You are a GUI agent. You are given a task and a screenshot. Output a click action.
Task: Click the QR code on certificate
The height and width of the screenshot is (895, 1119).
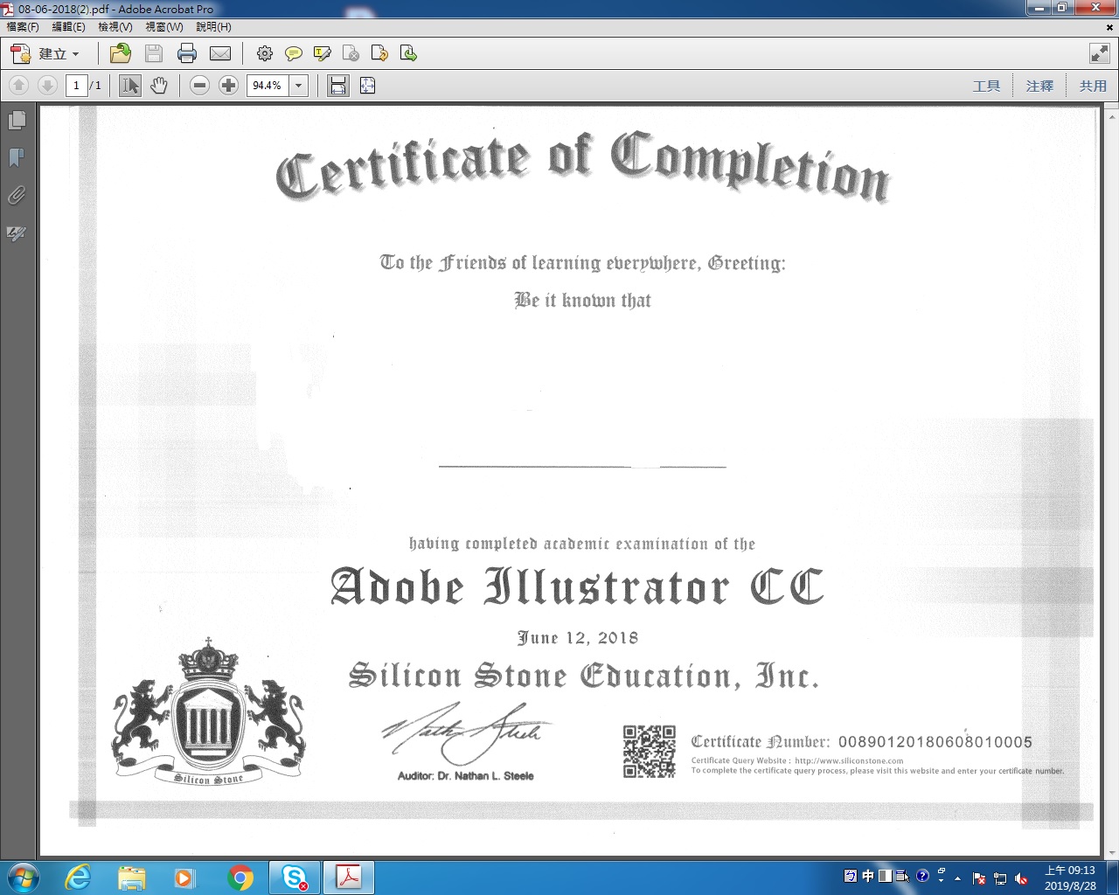[650, 752]
